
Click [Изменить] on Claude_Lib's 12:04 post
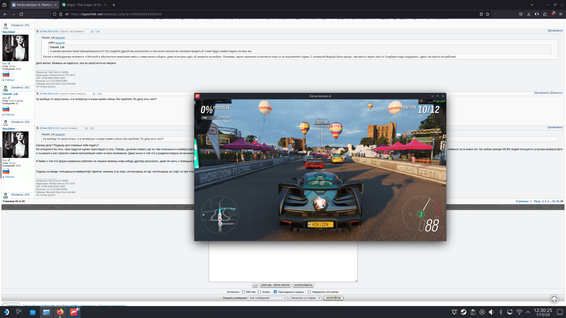[x=557, y=93]
